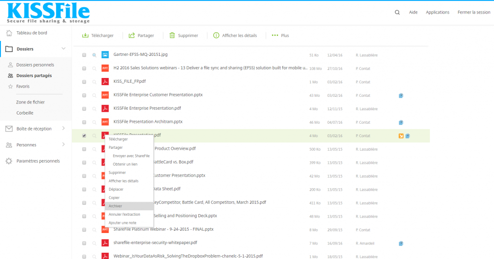Check the box for sharefile-enterprise-security-whitepaper.pdf
Image resolution: width=494 pixels, height=259 pixels.
coord(84,244)
